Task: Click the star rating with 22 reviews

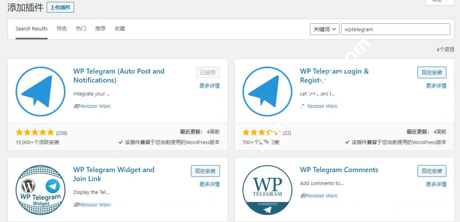Action: tap(262, 133)
